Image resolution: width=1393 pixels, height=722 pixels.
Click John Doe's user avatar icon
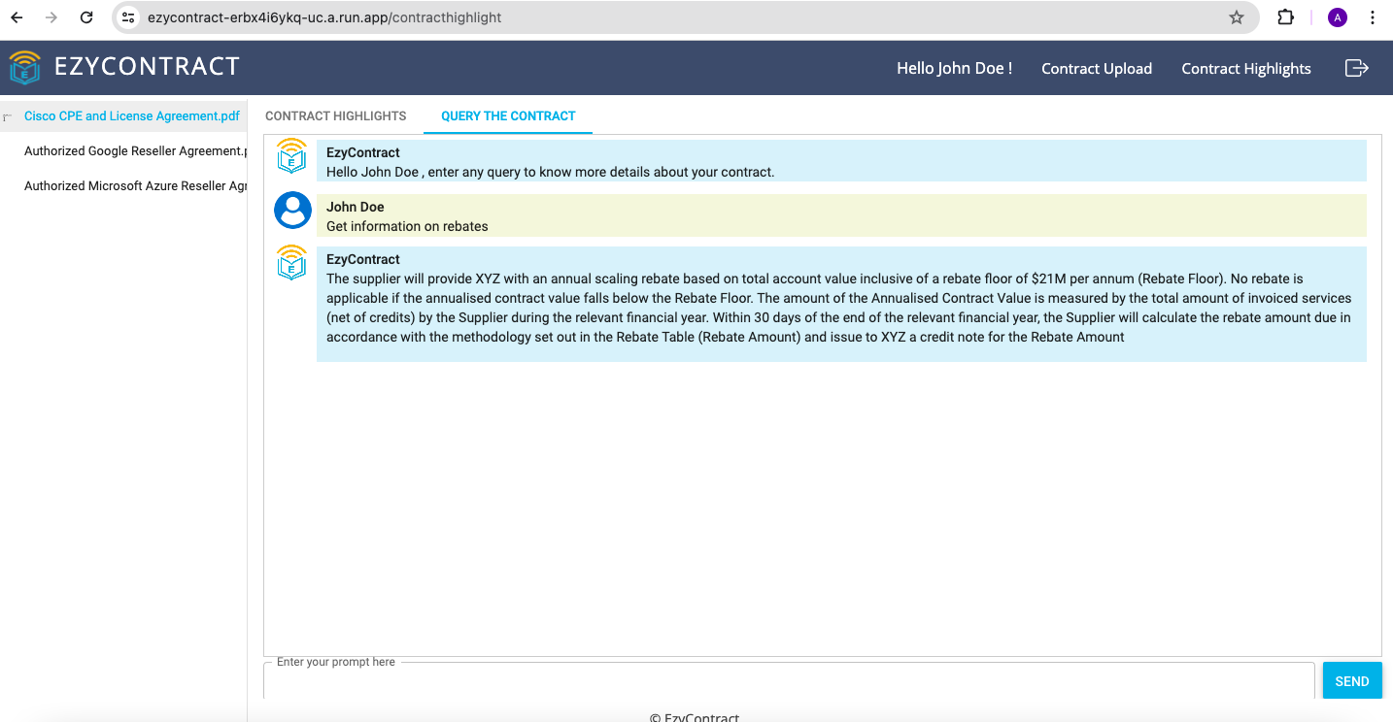tap(292, 211)
